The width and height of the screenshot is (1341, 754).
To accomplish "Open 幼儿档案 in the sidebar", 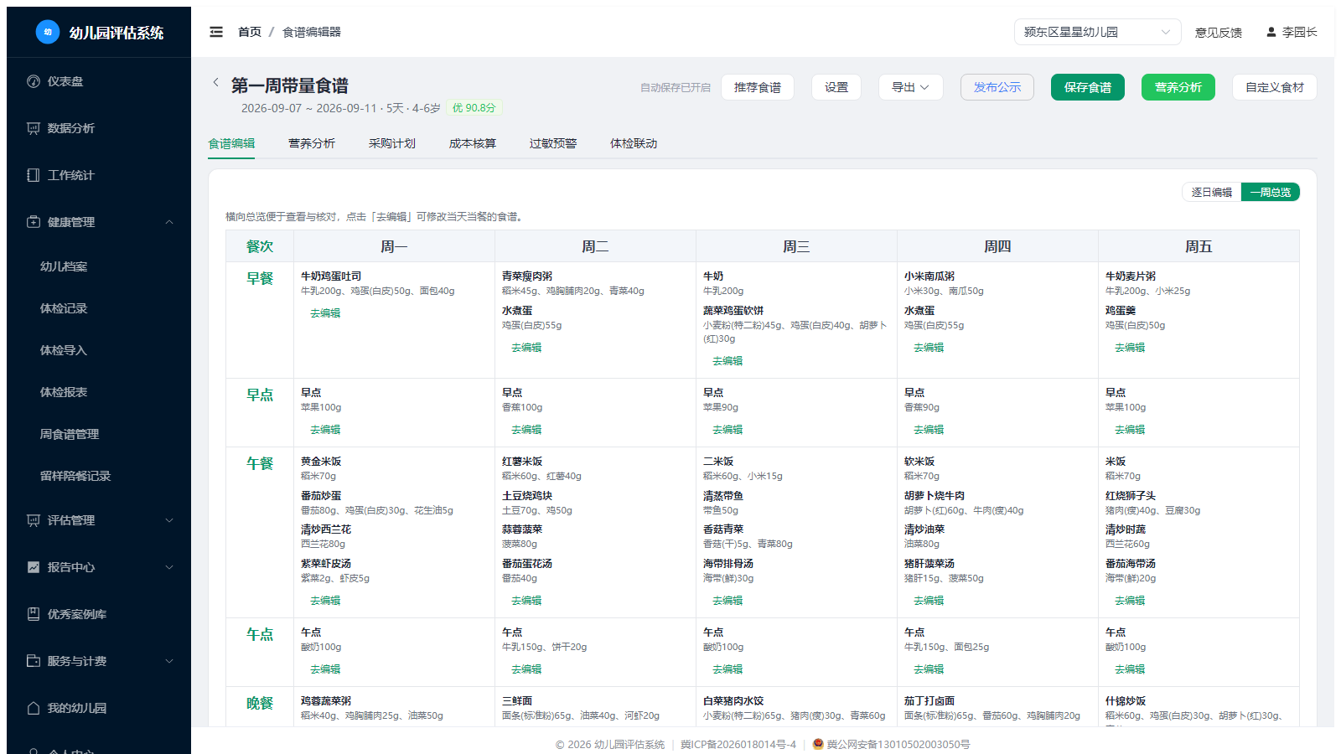I will click(99, 266).
